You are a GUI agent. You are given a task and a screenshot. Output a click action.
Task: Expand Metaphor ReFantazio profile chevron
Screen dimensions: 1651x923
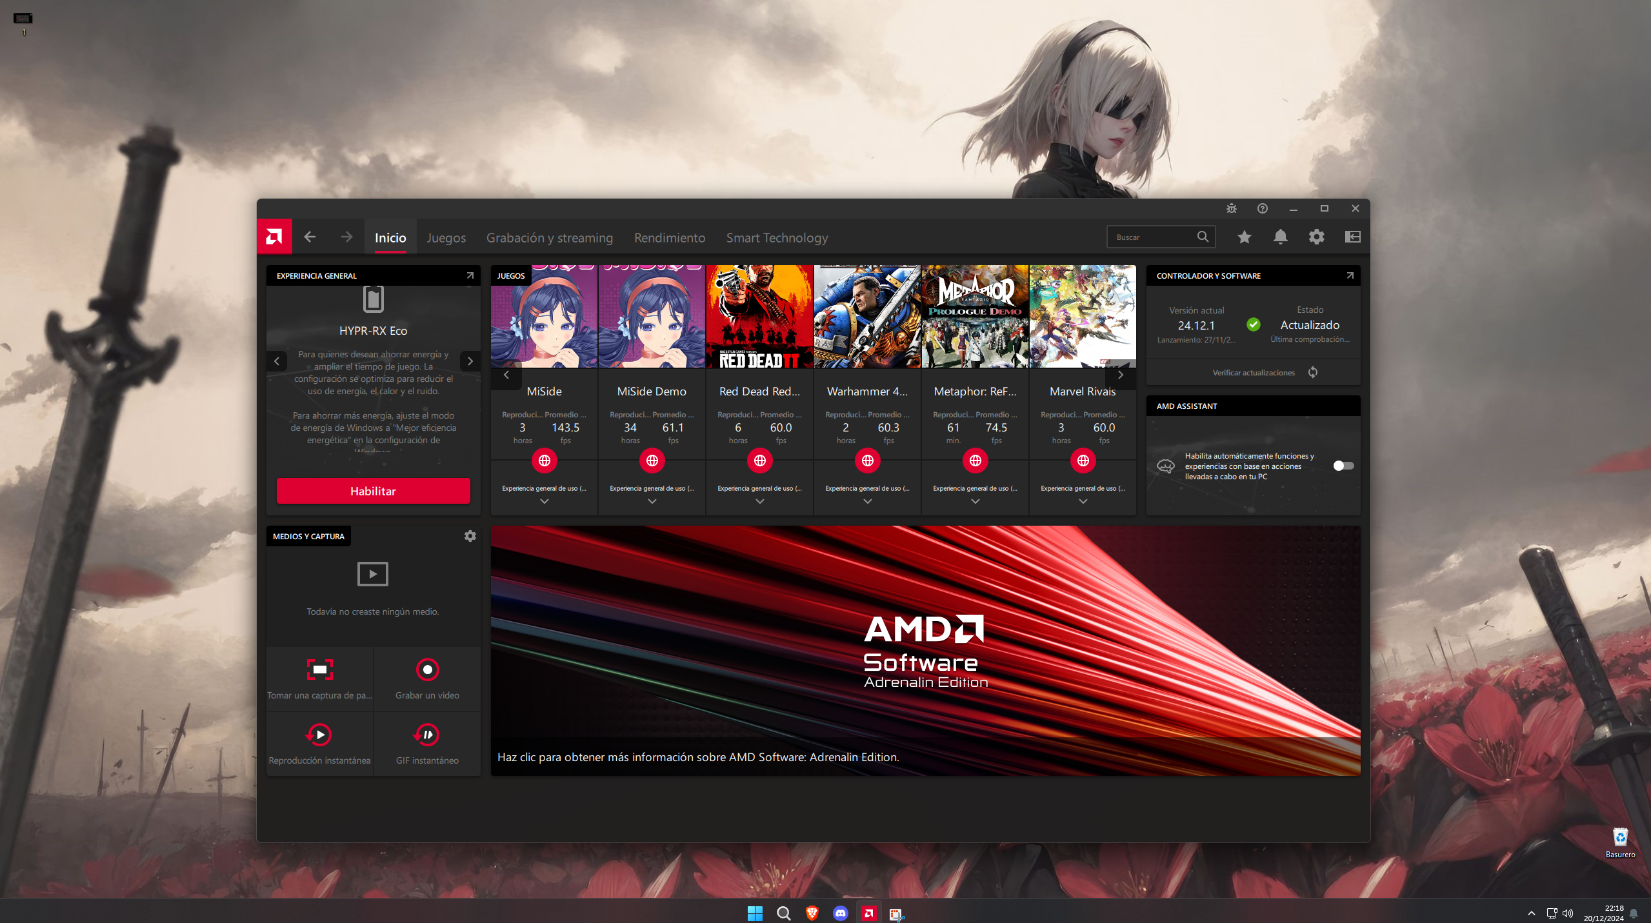976,501
